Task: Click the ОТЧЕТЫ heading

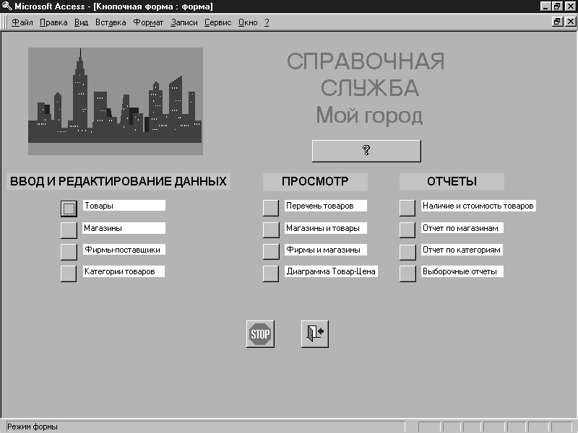Action: [x=452, y=181]
